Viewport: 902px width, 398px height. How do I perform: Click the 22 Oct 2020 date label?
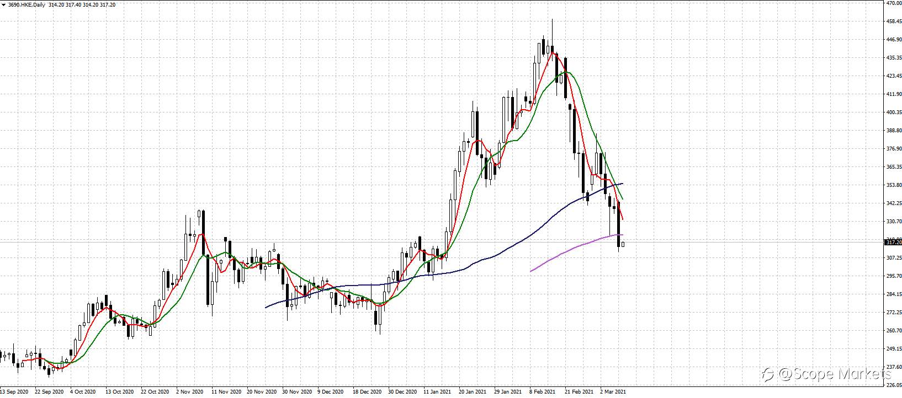pos(155,392)
